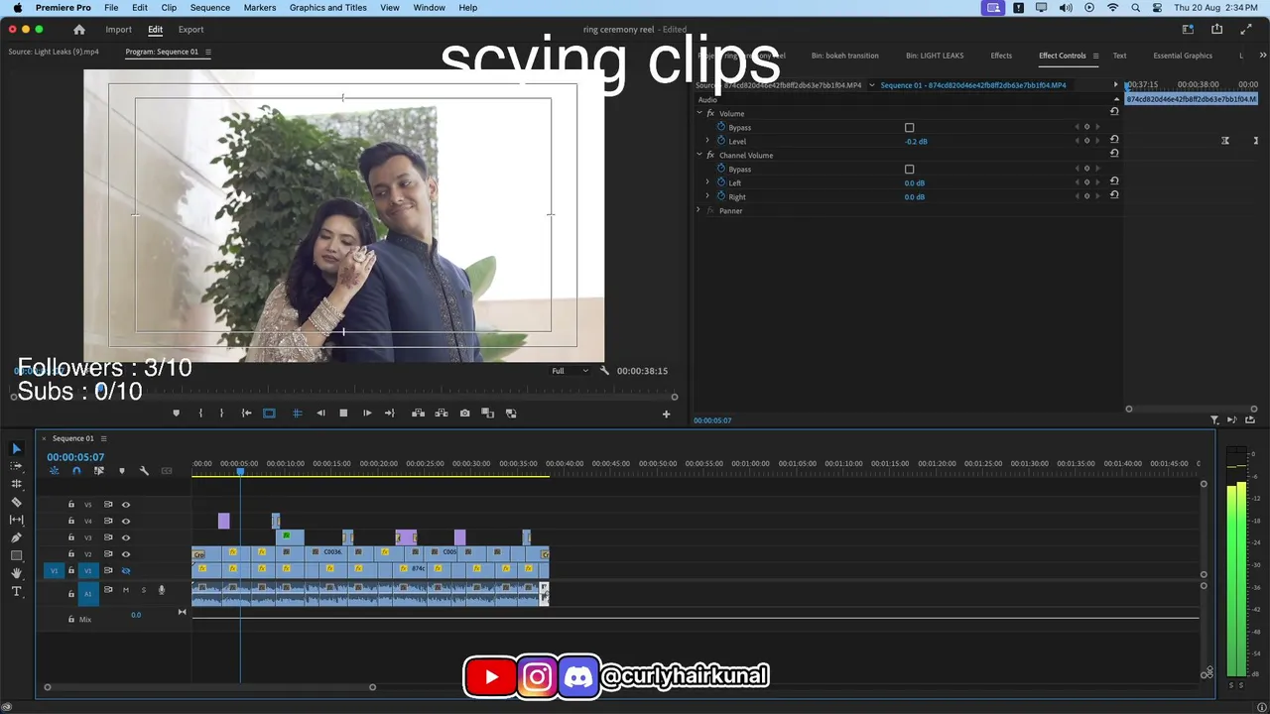Collapse the Channel Volume effect group
The height and width of the screenshot is (714, 1270).
[x=698, y=155]
